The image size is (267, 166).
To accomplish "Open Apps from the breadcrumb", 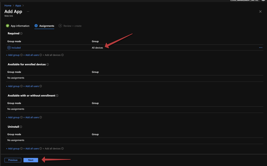I will click(x=18, y=5).
